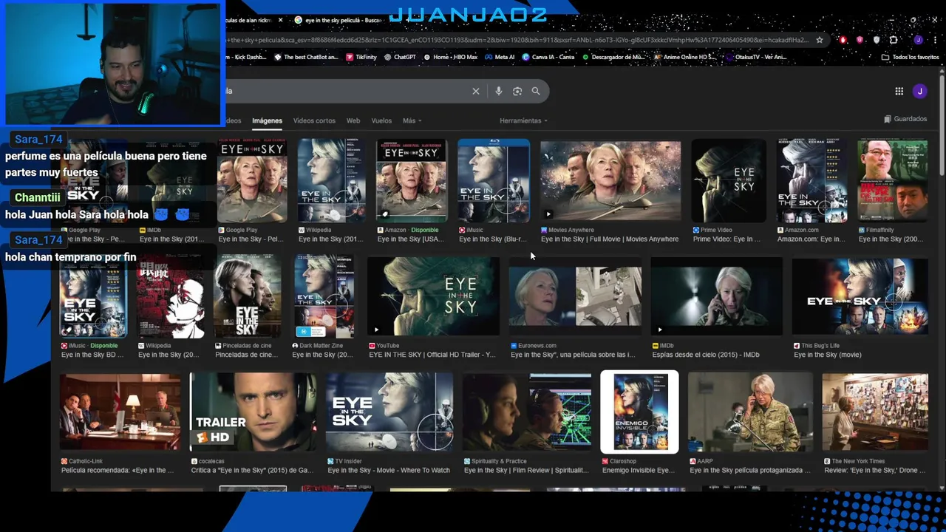946x532 pixels.
Task: Open The New York Times review image
Action: (x=875, y=412)
